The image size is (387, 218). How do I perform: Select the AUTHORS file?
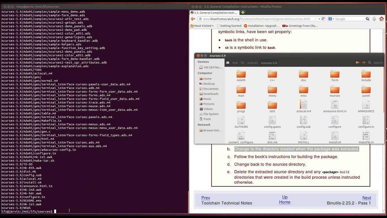241,122
